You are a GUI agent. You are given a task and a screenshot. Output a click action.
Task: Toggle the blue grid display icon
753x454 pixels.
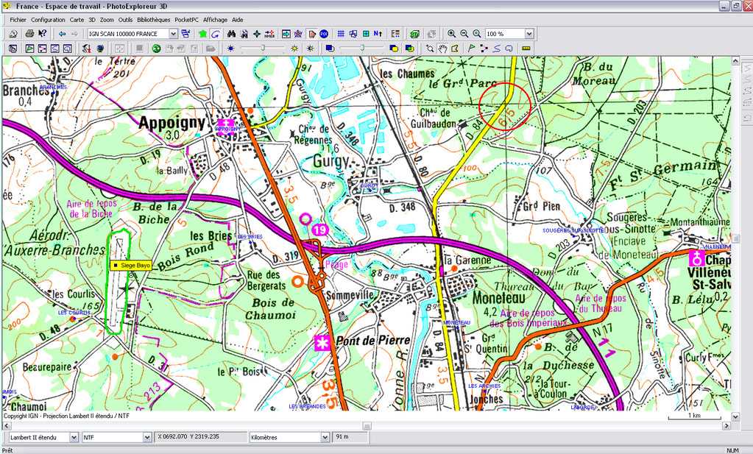coord(341,34)
